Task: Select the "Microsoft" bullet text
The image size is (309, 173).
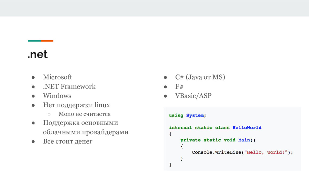Action: (x=58, y=77)
